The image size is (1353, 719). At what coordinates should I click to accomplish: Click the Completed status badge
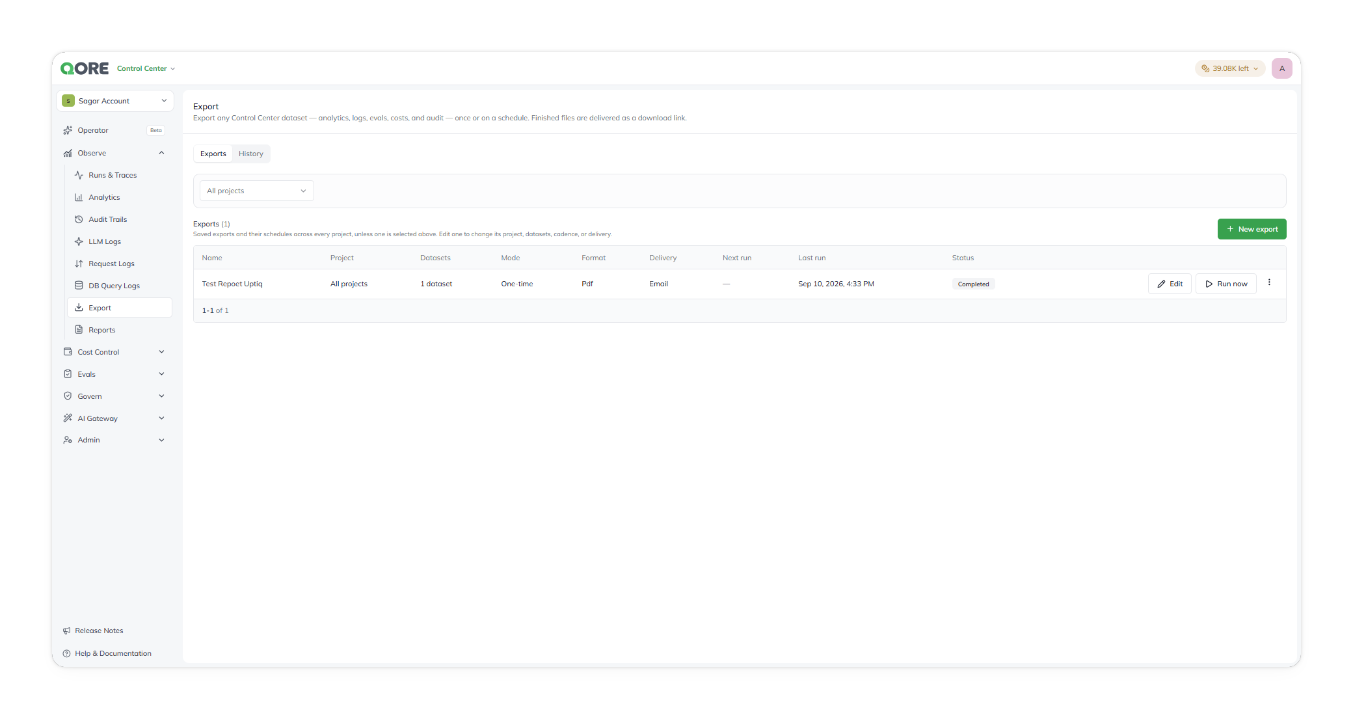973,284
